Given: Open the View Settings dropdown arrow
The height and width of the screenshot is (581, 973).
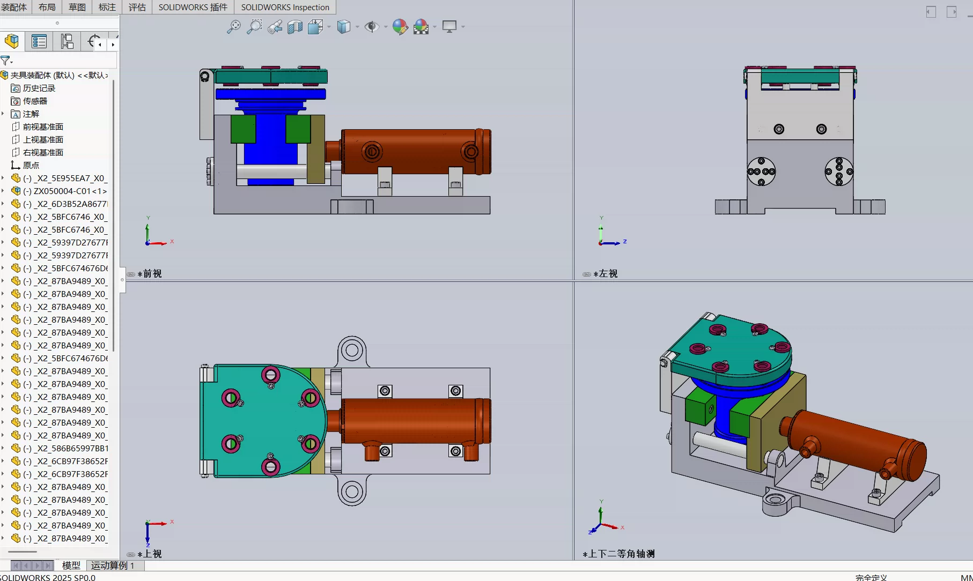Looking at the screenshot, I should pyautogui.click(x=463, y=27).
